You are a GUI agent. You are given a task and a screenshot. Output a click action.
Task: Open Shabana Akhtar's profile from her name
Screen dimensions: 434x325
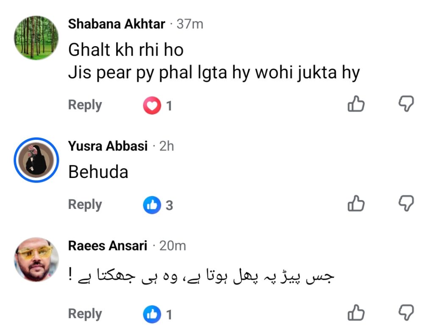(x=117, y=24)
